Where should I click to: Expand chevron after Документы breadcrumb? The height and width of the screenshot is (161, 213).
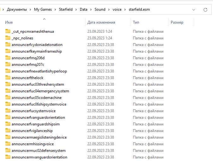30,10
